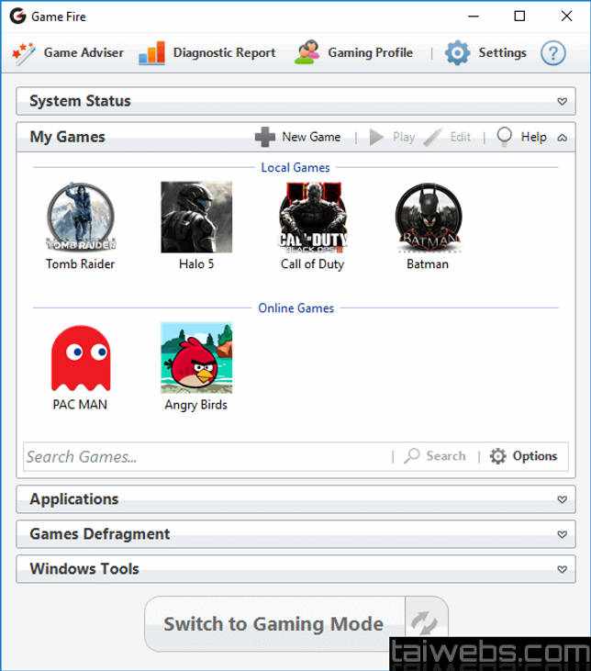Click the System Status header title
This screenshot has width=591, height=671.
point(80,101)
